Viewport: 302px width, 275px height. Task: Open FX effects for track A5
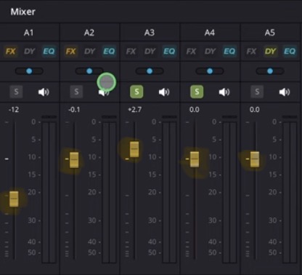coord(252,51)
